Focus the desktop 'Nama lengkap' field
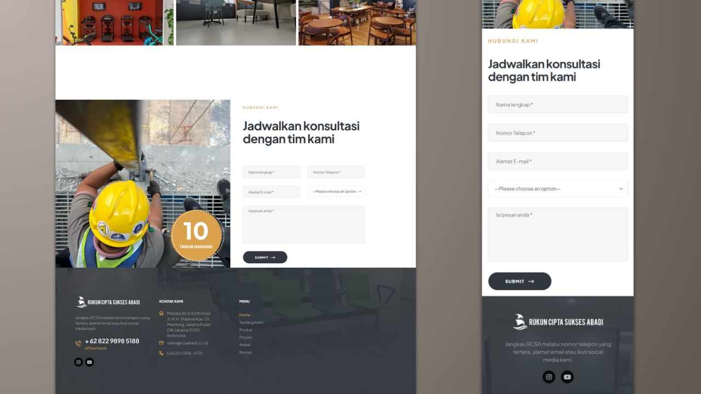This screenshot has width=701, height=394. pos(271,172)
